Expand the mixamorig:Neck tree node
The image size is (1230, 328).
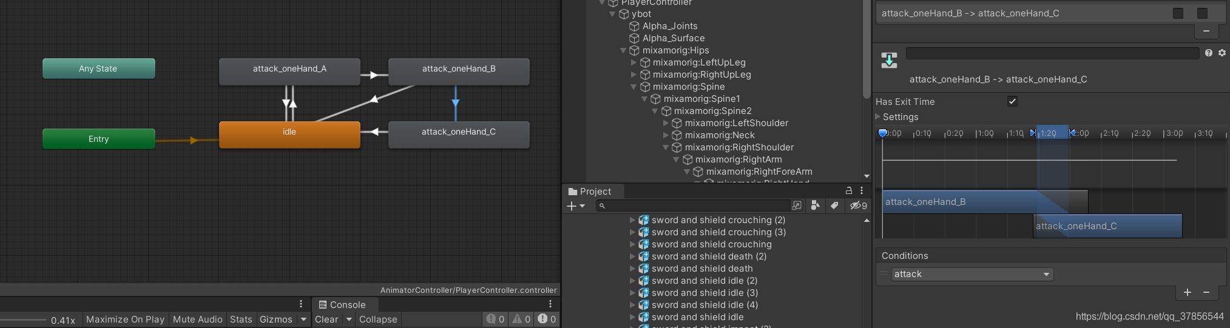(x=666, y=135)
